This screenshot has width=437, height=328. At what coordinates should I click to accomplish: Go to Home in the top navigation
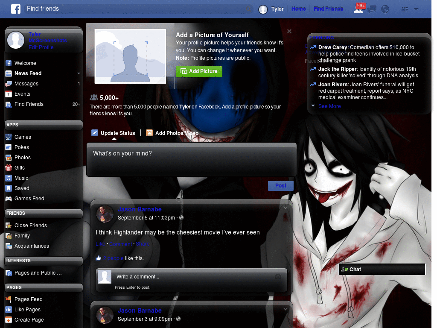point(298,9)
